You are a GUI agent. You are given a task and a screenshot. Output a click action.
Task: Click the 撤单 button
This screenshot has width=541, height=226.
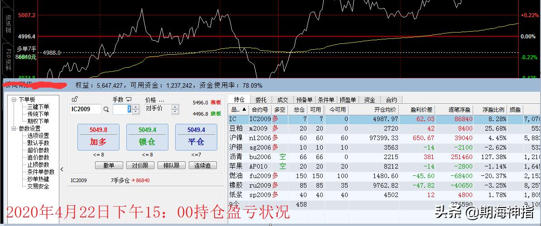[109, 165]
